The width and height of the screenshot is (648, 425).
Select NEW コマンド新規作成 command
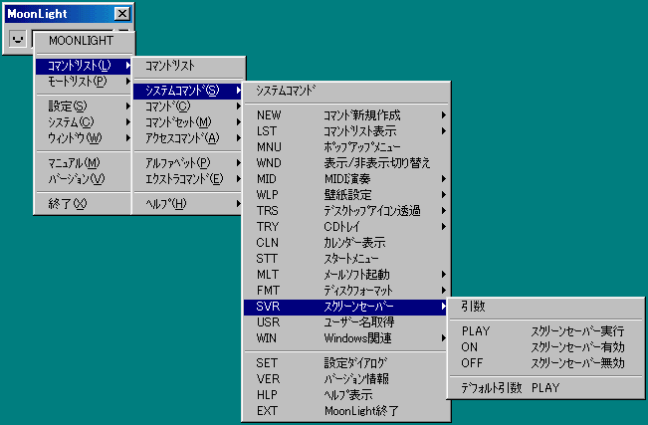click(346, 114)
